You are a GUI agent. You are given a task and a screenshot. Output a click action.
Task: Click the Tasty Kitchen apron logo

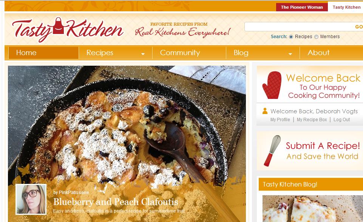pyautogui.click(x=68, y=29)
